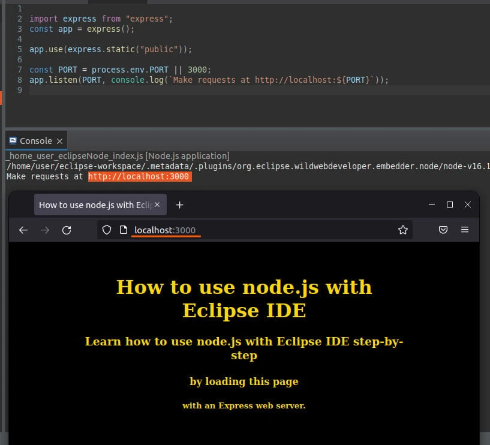This screenshot has width=490, height=445.
Task: Place cursor on empty line 9 in editor
Action: coord(180,90)
